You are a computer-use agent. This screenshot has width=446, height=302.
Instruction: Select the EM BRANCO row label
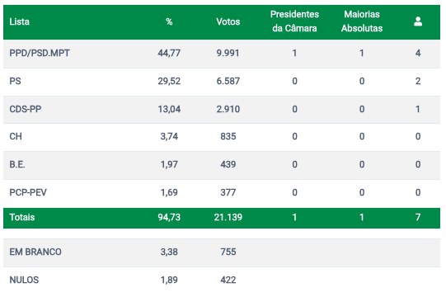pos(35,252)
